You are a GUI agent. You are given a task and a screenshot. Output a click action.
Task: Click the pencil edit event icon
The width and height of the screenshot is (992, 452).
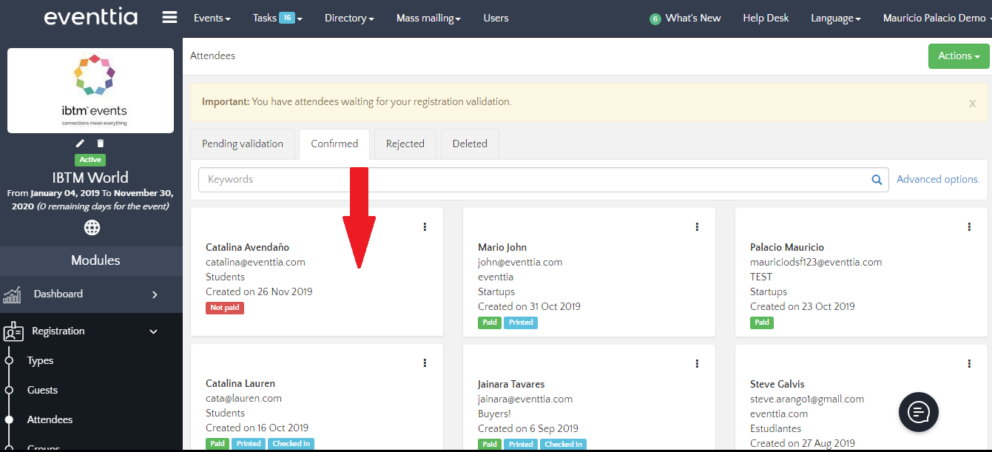click(80, 144)
